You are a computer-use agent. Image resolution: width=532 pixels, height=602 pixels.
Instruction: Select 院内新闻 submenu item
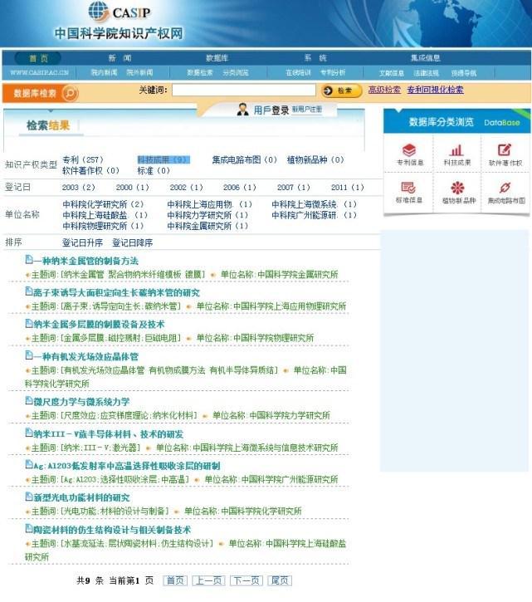click(x=104, y=72)
